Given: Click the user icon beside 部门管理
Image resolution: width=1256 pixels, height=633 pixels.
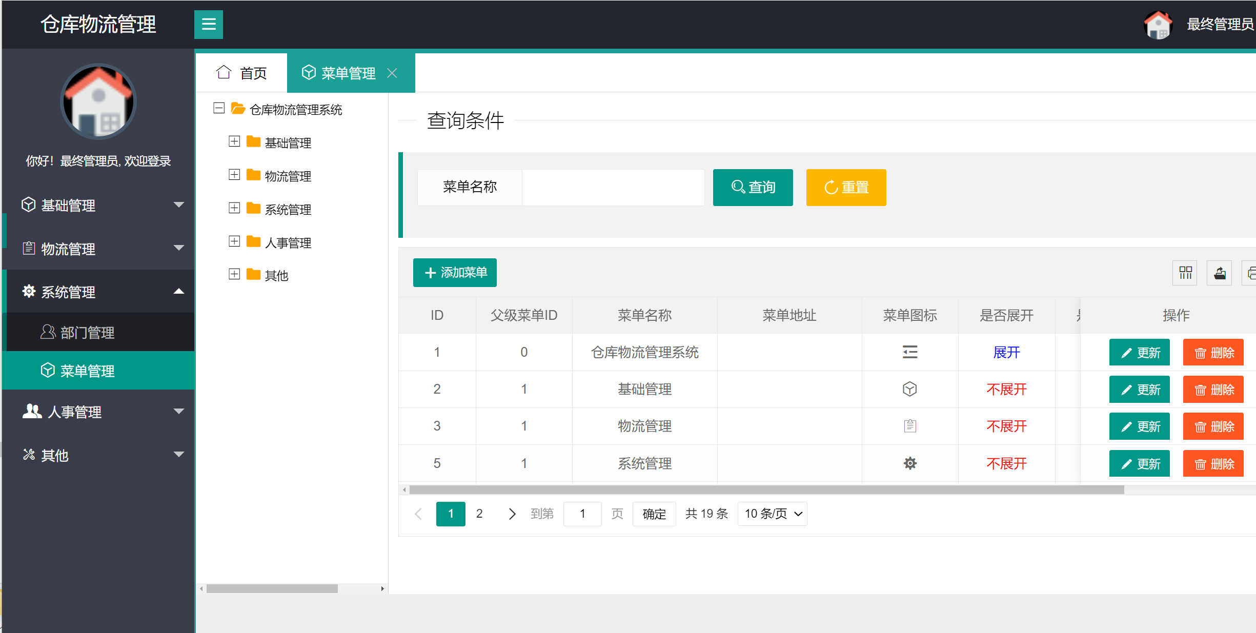Looking at the screenshot, I should click(x=48, y=332).
